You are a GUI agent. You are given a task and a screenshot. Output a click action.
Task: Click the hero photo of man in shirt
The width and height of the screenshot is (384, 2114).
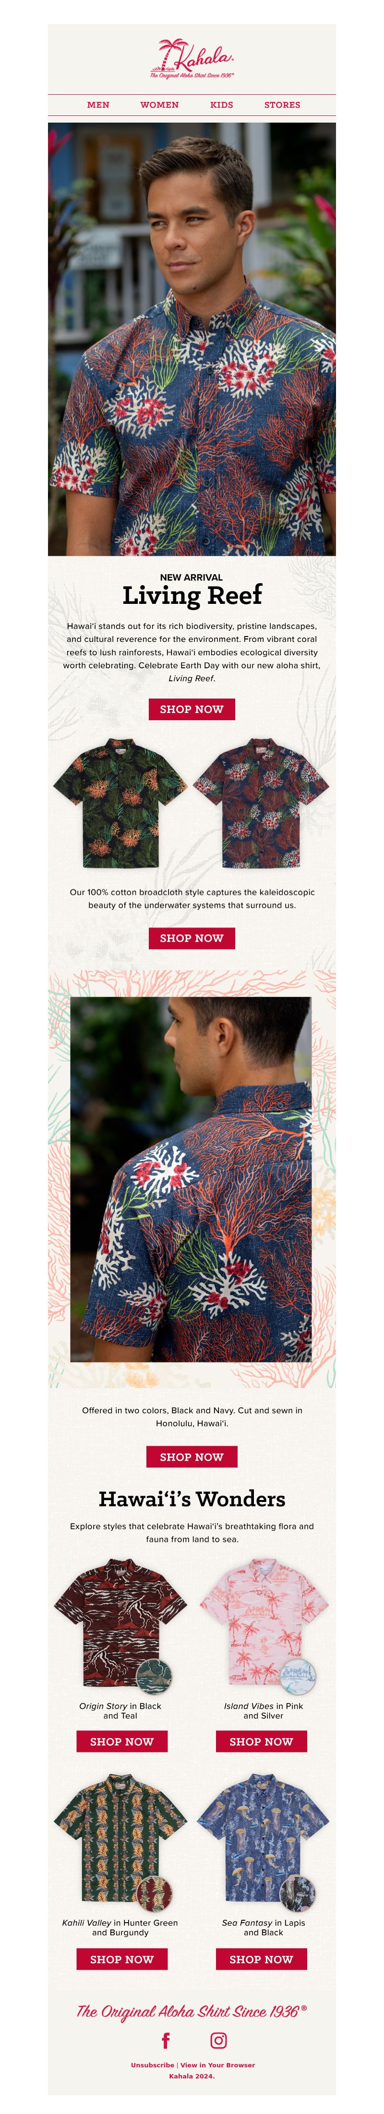tap(192, 339)
